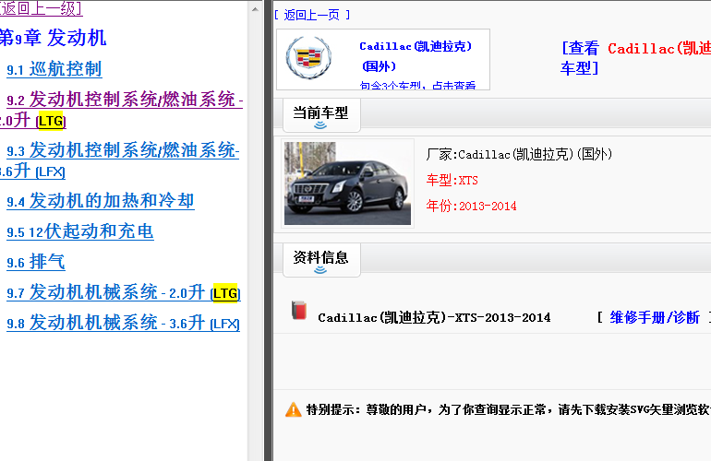
Task: Click 查看 Cadillac 车型 link
Action: (635, 58)
